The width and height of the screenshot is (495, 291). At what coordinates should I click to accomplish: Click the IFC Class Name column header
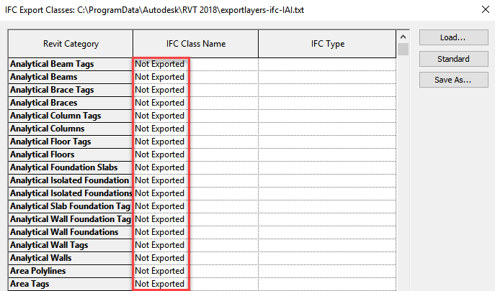[x=195, y=44]
